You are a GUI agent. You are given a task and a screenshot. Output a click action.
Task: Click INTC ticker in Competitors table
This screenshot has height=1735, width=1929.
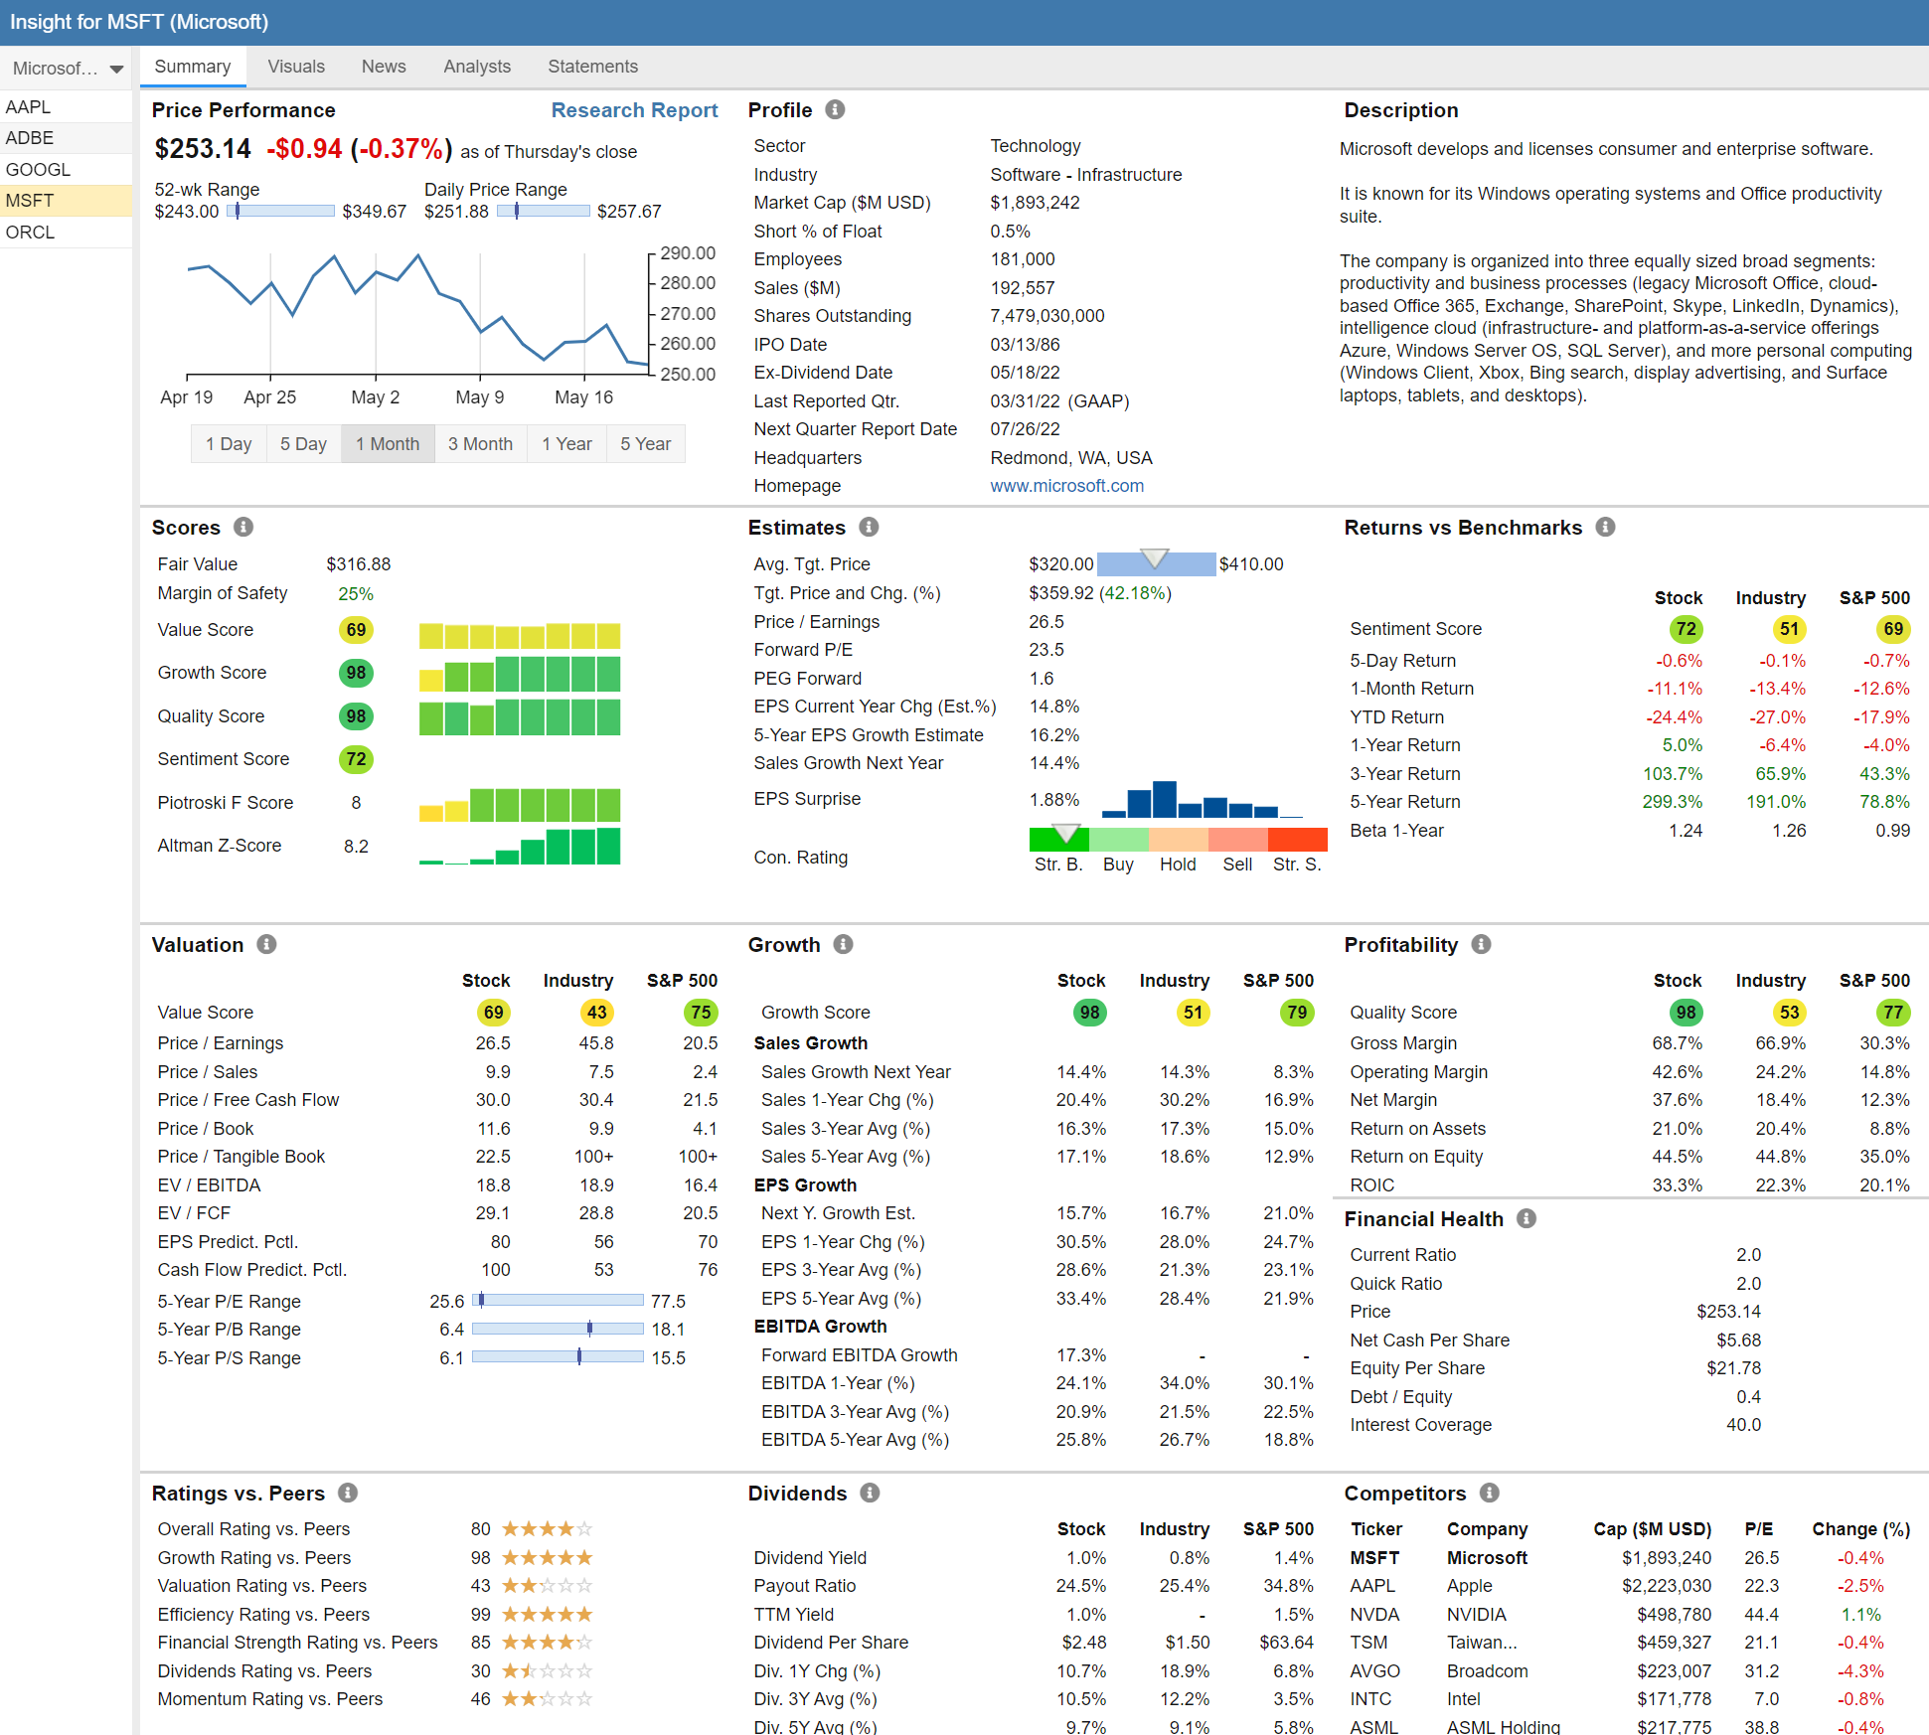(1370, 1699)
